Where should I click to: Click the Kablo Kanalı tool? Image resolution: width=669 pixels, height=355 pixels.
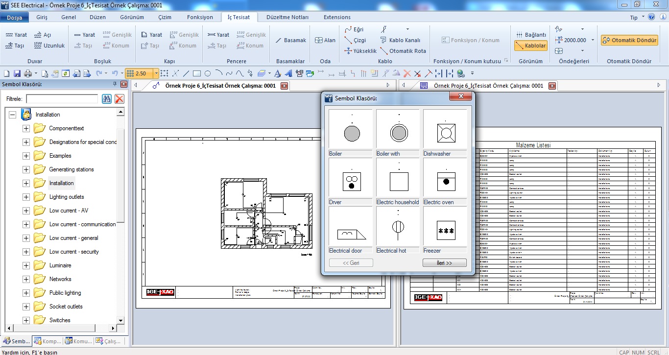[400, 40]
